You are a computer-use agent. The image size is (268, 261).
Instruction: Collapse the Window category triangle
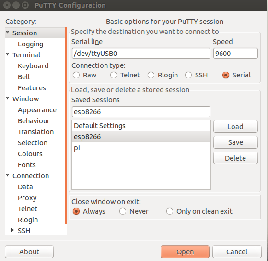[x=7, y=98]
